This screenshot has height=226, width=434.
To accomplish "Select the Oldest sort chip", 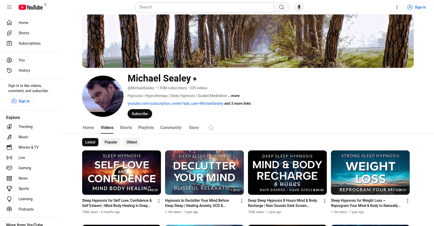I will [x=132, y=142].
